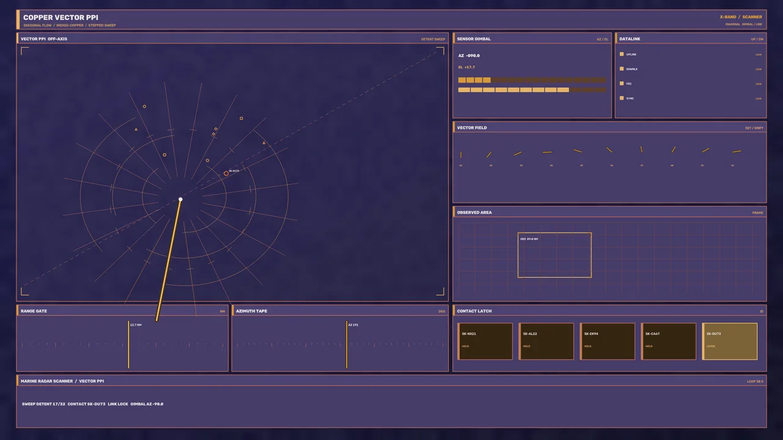Image resolution: width=783 pixels, height=440 pixels.
Task: Pick the small circle contact nearest SK-DU73
Action: coord(207,161)
